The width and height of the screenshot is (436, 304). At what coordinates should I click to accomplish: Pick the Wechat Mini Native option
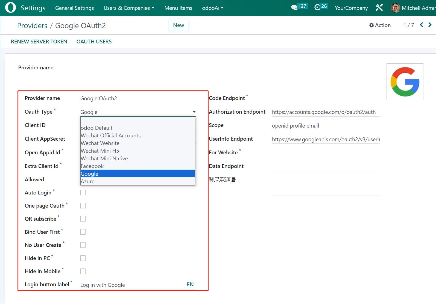[138, 158]
